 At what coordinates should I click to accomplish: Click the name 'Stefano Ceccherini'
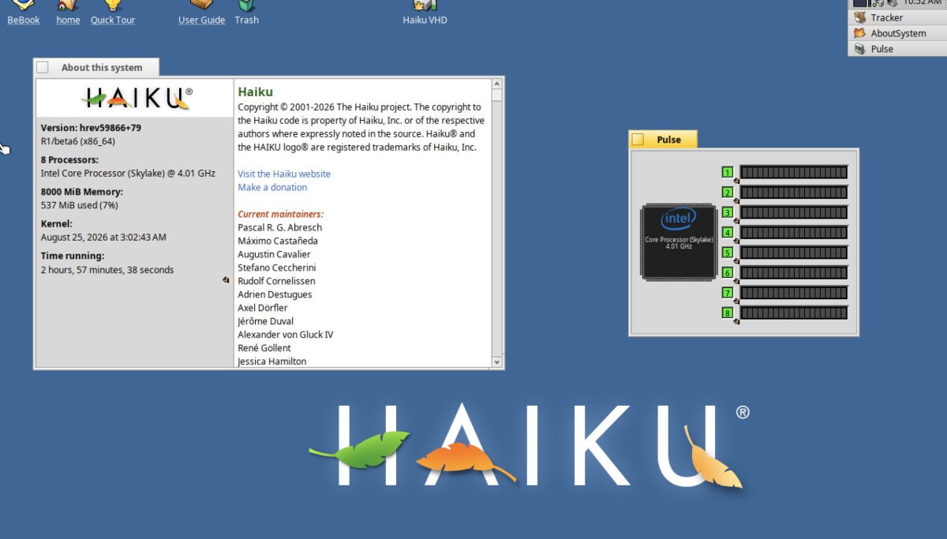(277, 268)
